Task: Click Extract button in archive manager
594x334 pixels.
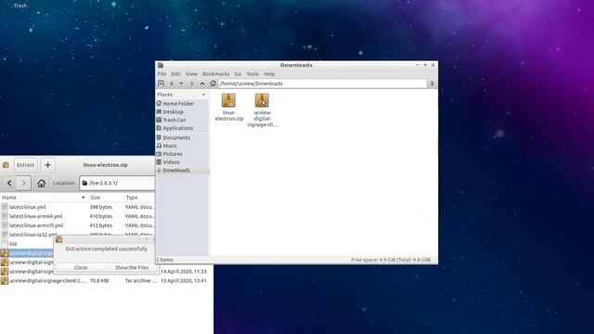Action: point(25,165)
